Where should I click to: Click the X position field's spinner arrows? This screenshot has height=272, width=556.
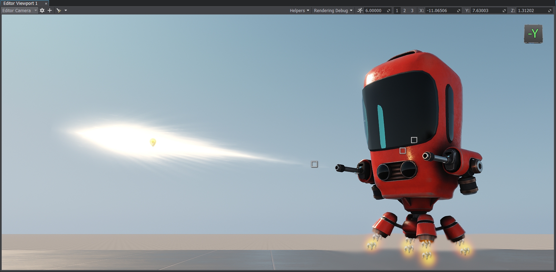pyautogui.click(x=459, y=11)
